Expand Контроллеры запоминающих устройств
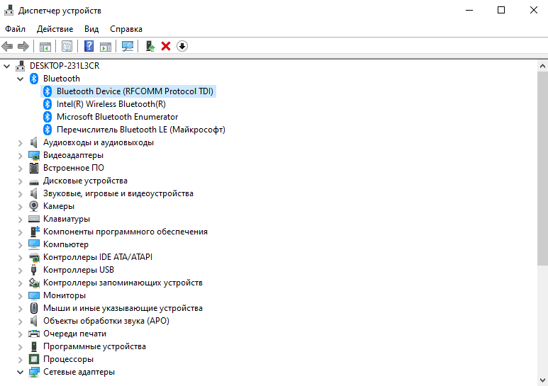The image size is (548, 386). pyautogui.click(x=21, y=283)
